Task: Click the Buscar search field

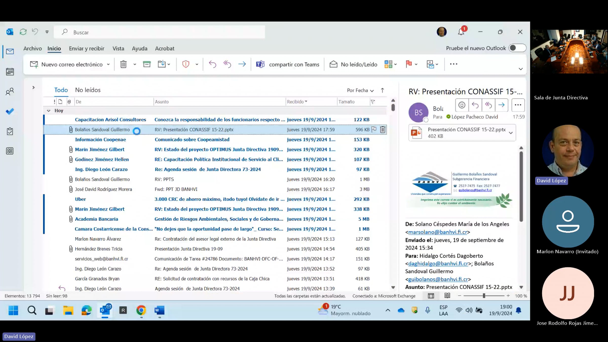Action: (x=160, y=32)
